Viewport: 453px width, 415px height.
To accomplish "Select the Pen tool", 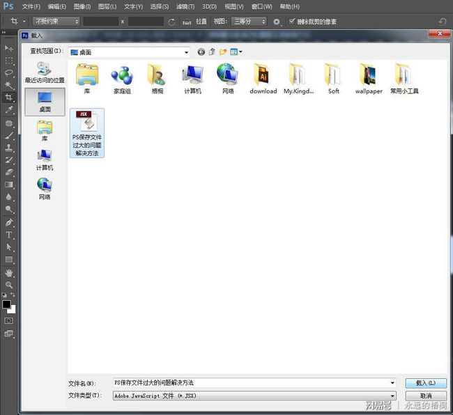I will click(8, 223).
